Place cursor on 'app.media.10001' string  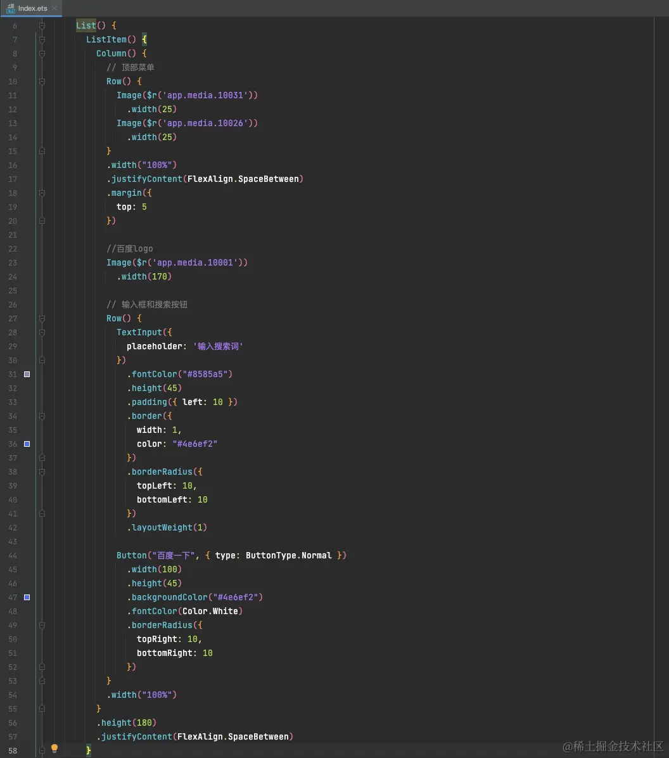pos(194,262)
